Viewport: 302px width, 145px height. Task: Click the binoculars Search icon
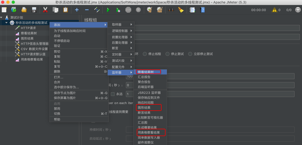[x=171, y=9]
